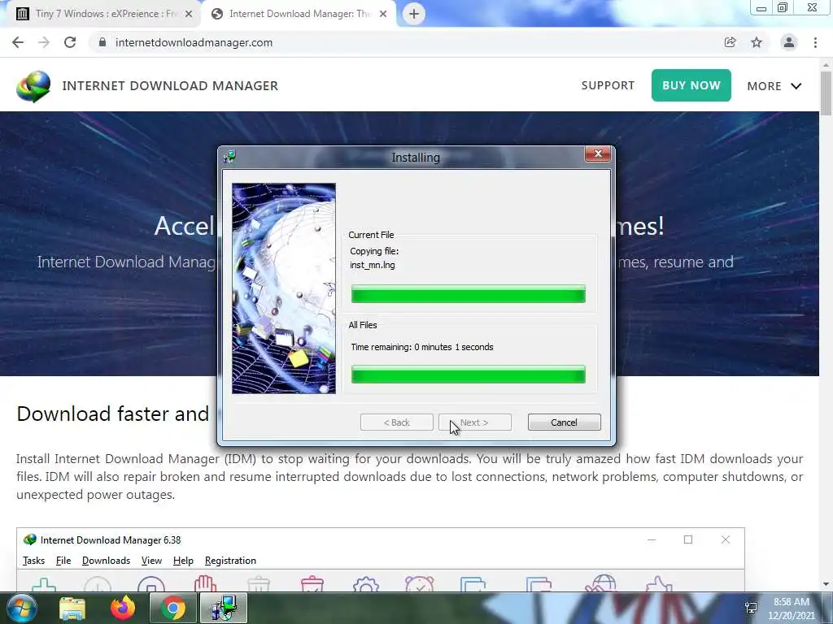Screen dimensions: 833x624
Task: Open the Chrome profile avatar
Action: [789, 42]
